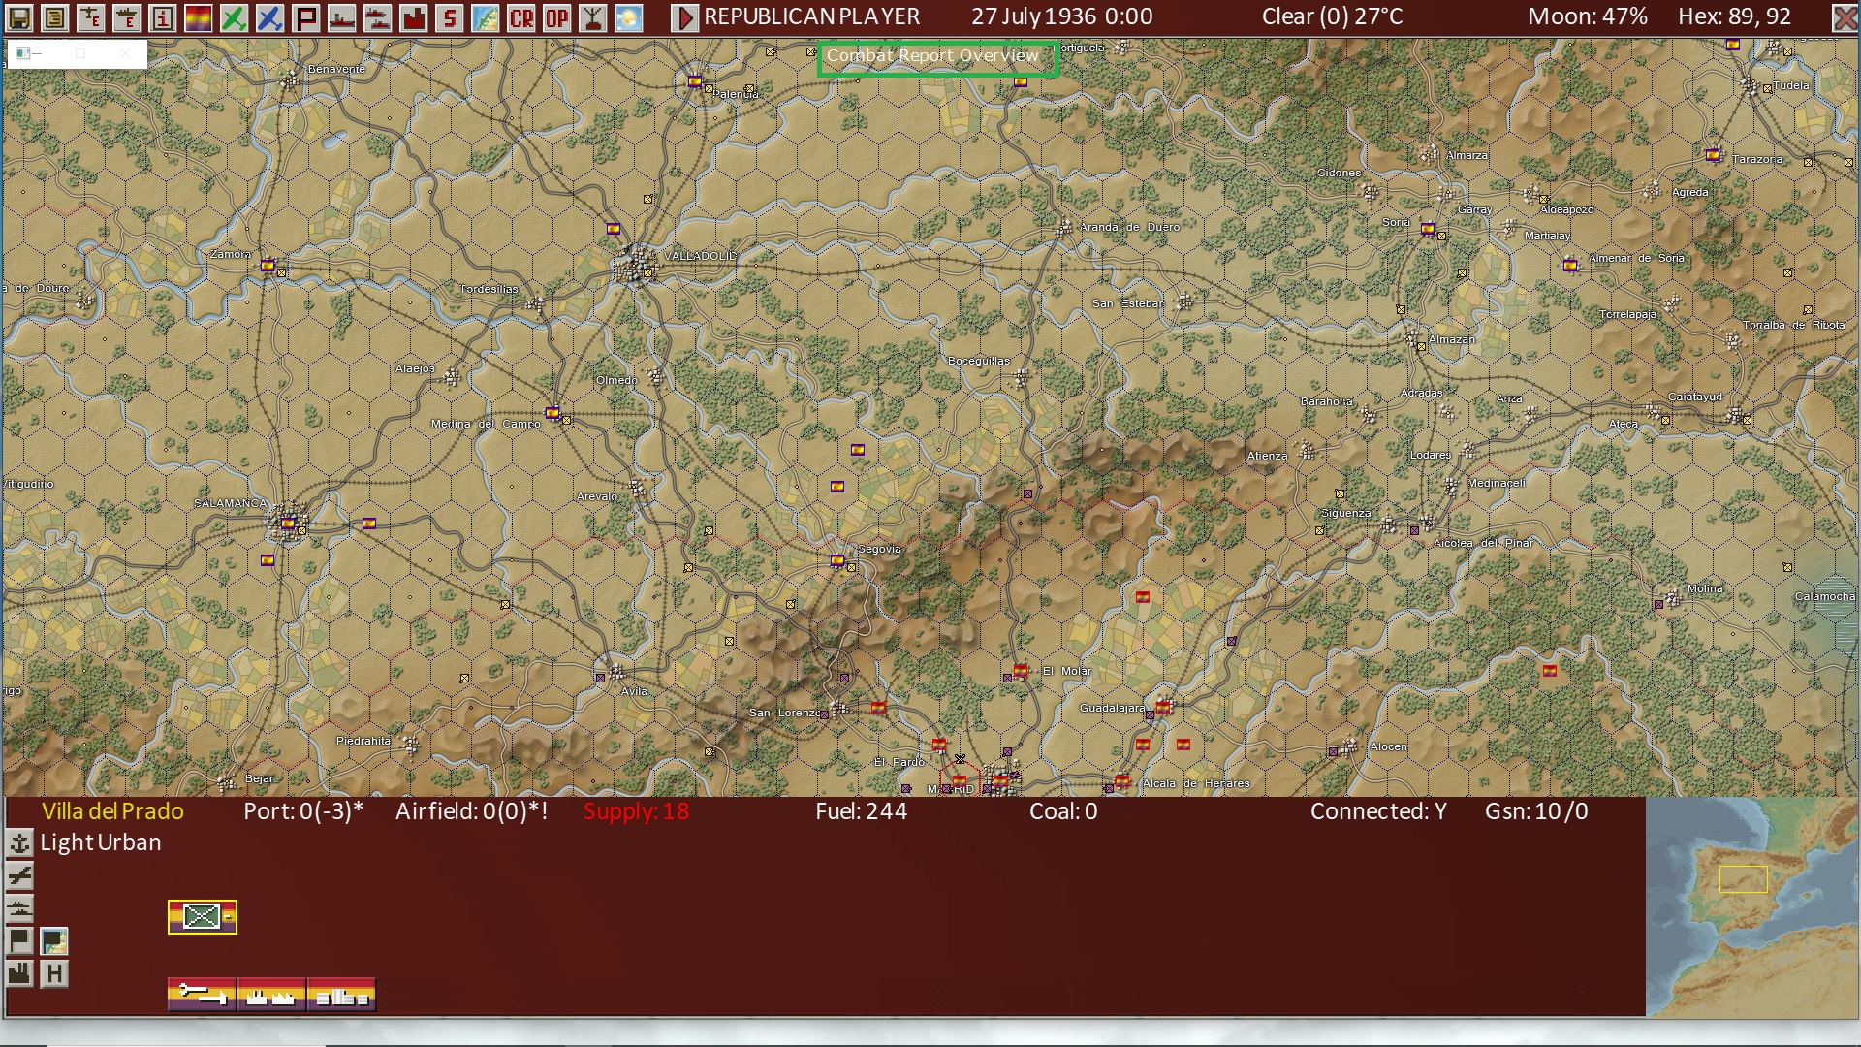Click the radio antenna toolbar icon
This screenshot has height=1047, width=1861.
point(593,17)
